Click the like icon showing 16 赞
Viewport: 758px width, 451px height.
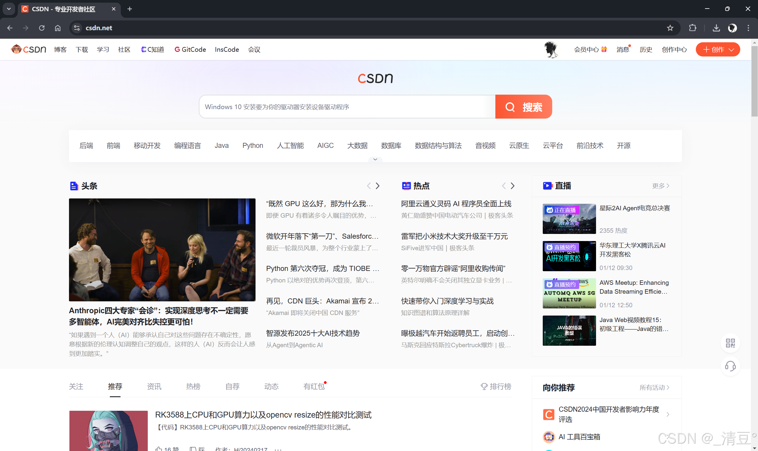[158, 449]
